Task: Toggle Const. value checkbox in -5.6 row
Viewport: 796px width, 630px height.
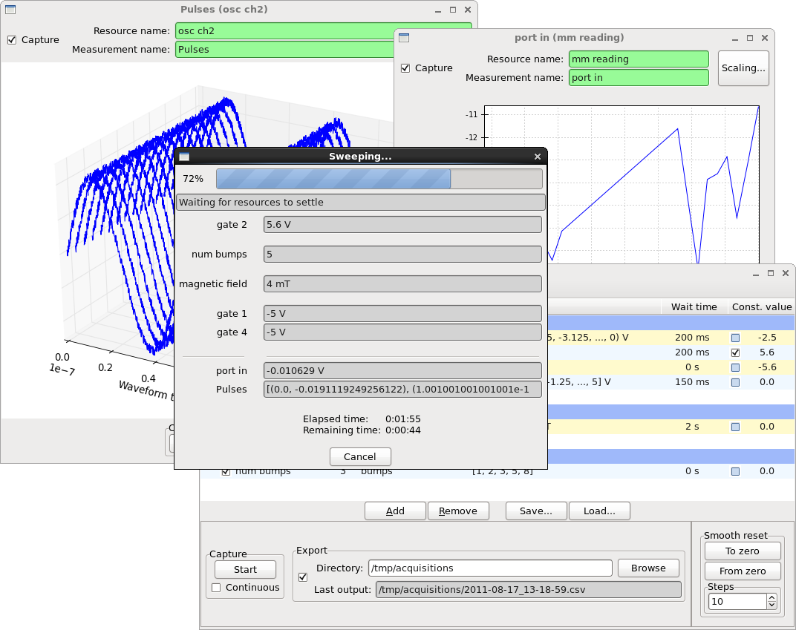Action: tap(735, 367)
